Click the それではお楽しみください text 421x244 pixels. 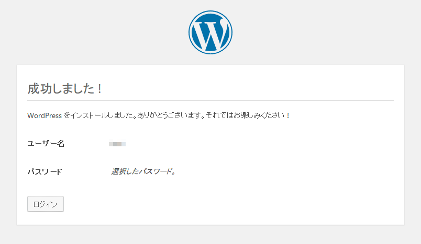click(245, 115)
